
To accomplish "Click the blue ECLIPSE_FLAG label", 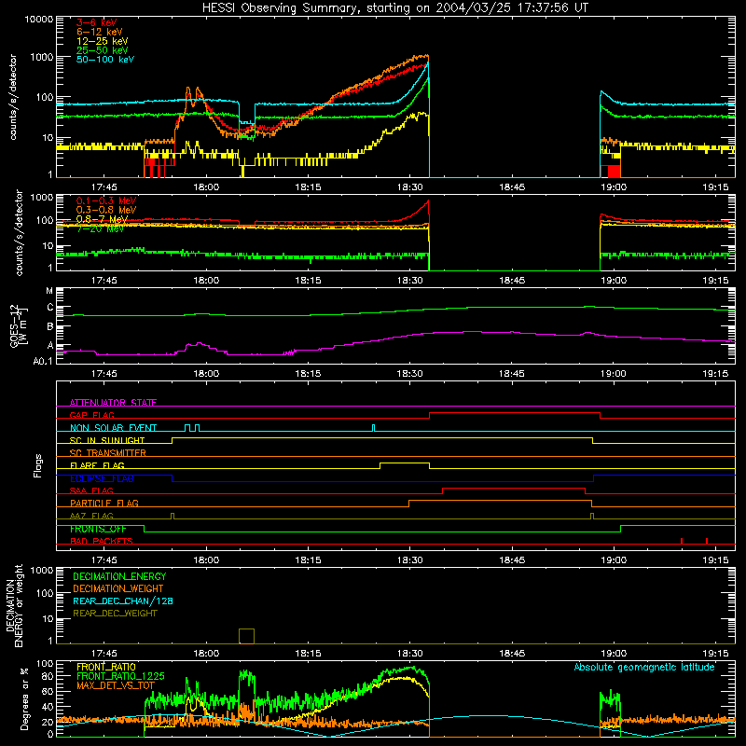I will coord(102,478).
